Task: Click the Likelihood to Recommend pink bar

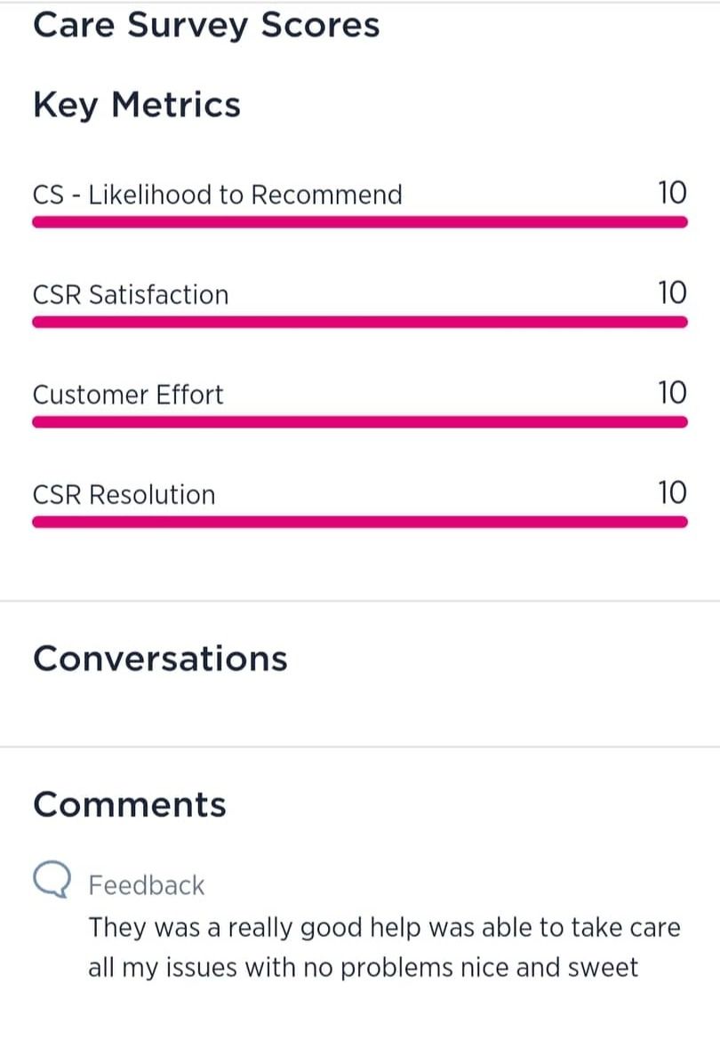Action: click(x=360, y=222)
